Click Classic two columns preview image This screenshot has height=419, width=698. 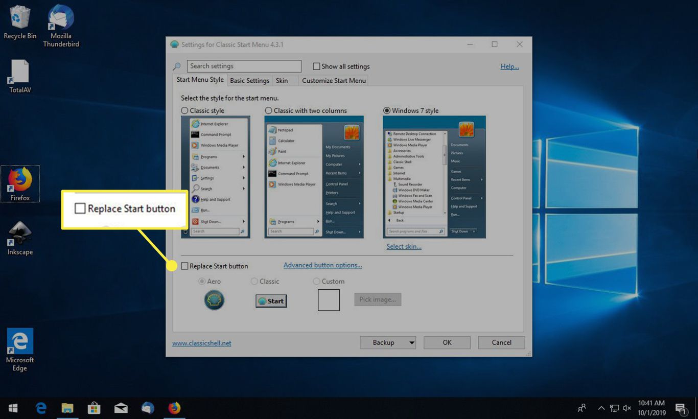point(314,177)
